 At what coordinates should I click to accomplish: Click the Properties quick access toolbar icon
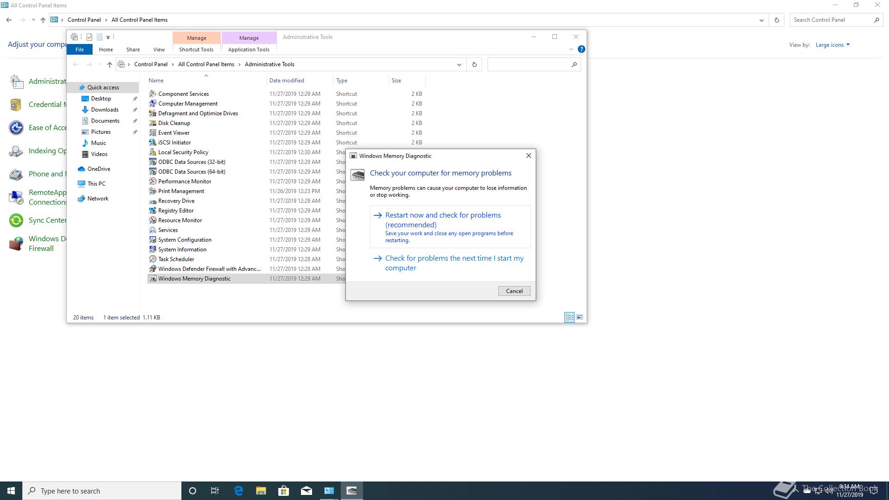tap(89, 37)
